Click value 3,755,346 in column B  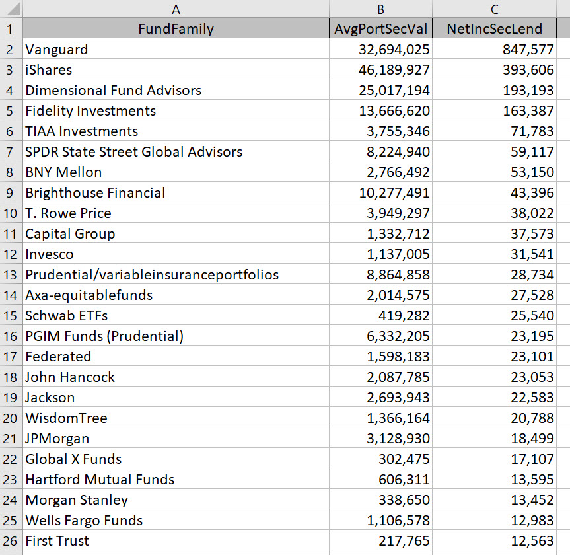point(380,131)
